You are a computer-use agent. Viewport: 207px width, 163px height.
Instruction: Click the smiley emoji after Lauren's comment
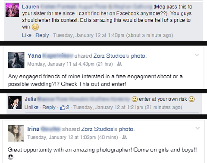click(35, 27)
